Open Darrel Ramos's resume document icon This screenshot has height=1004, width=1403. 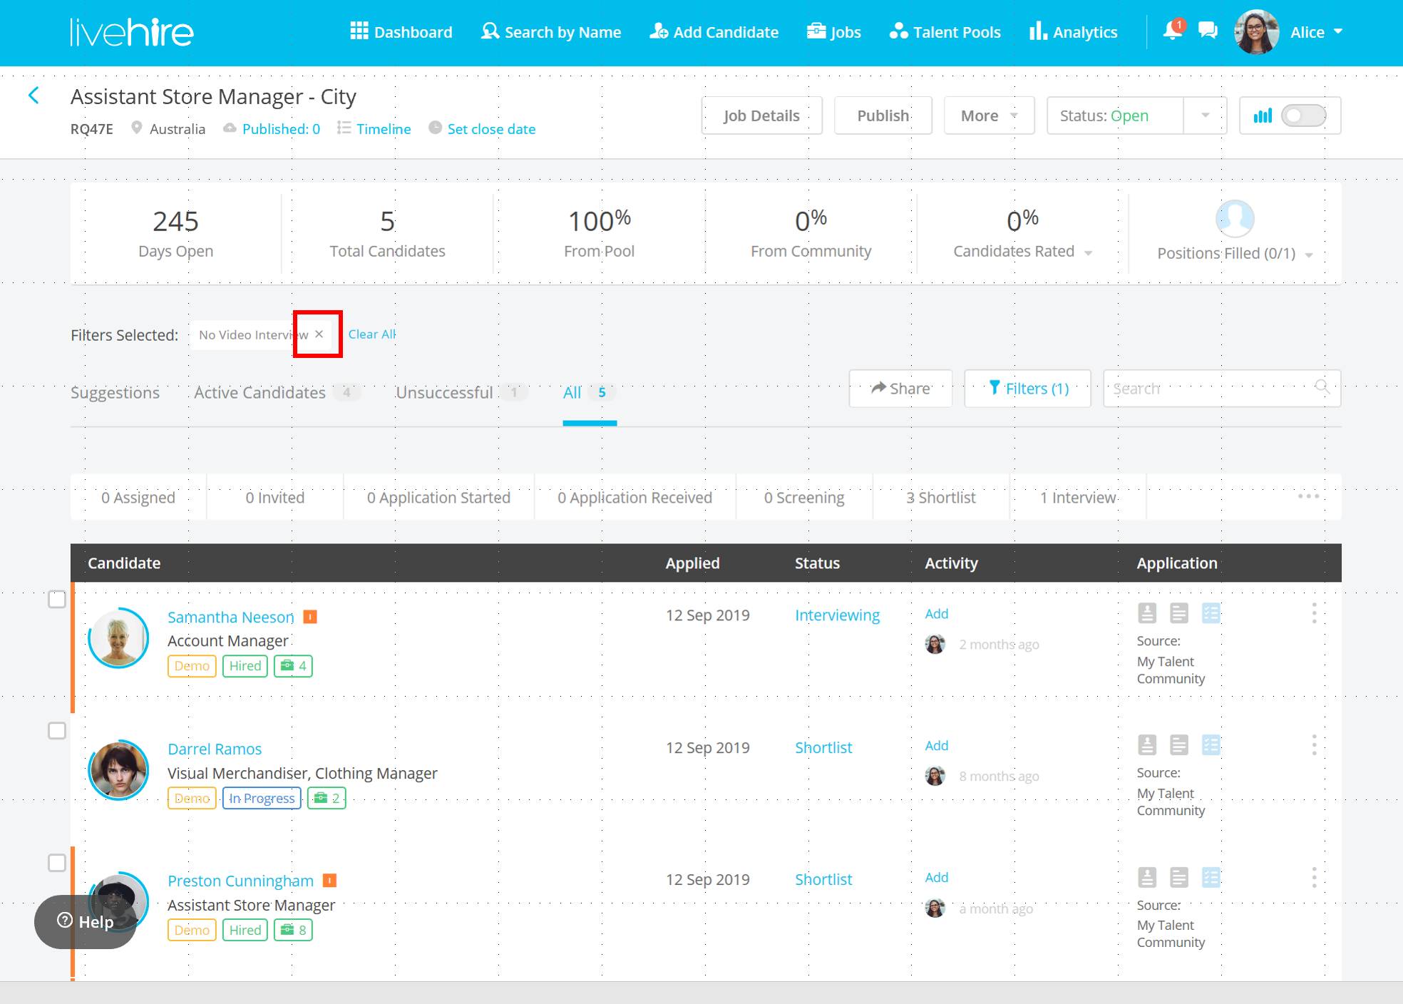tap(1179, 745)
